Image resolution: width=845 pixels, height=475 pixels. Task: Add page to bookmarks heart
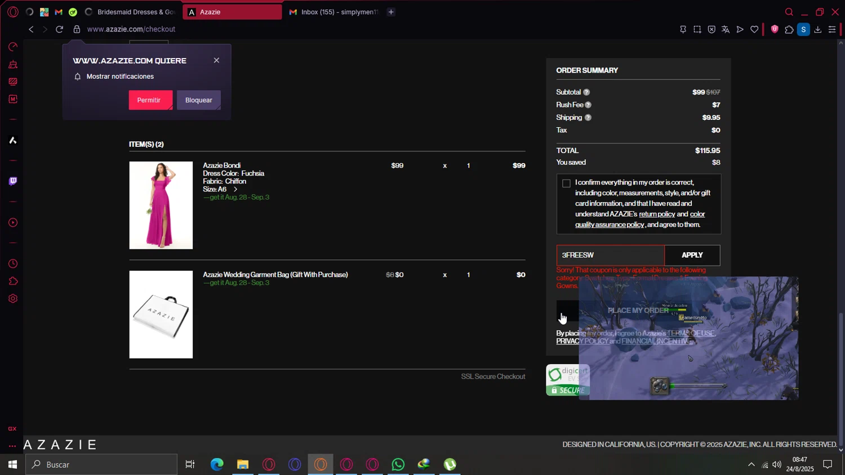tap(754, 29)
